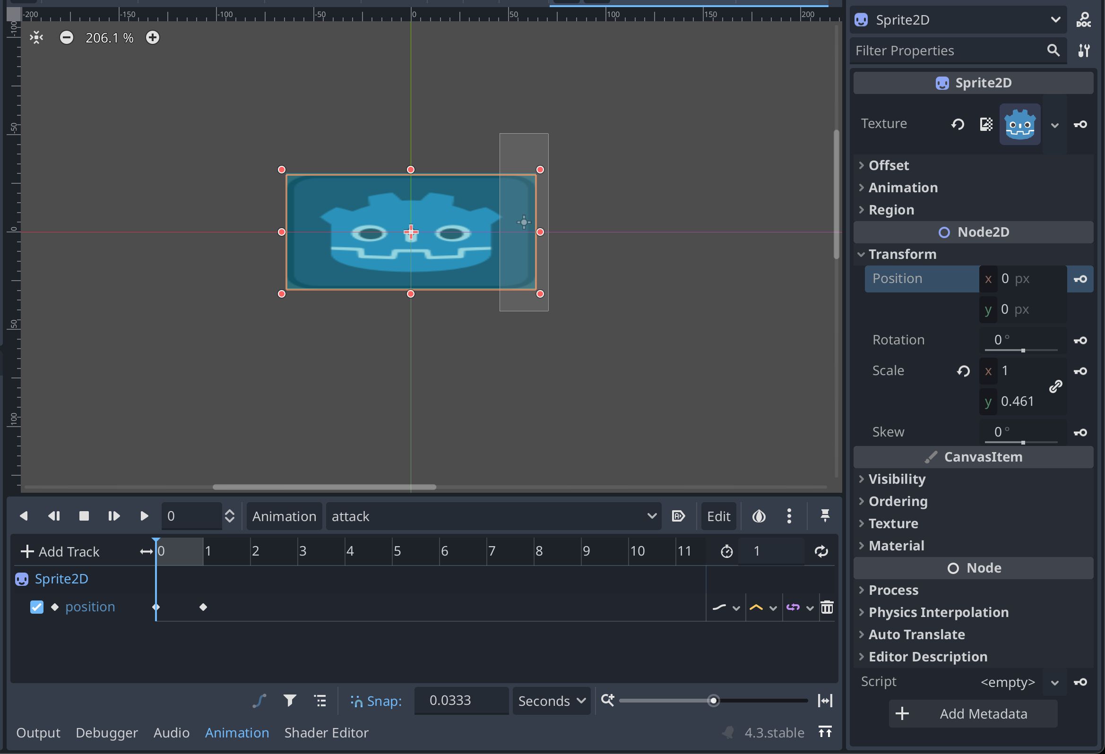Insert keyframe for Scale property
The height and width of the screenshot is (754, 1105).
click(x=1080, y=371)
